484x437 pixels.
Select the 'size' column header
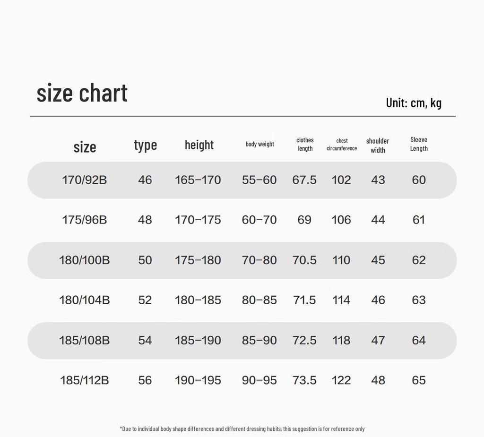85,147
